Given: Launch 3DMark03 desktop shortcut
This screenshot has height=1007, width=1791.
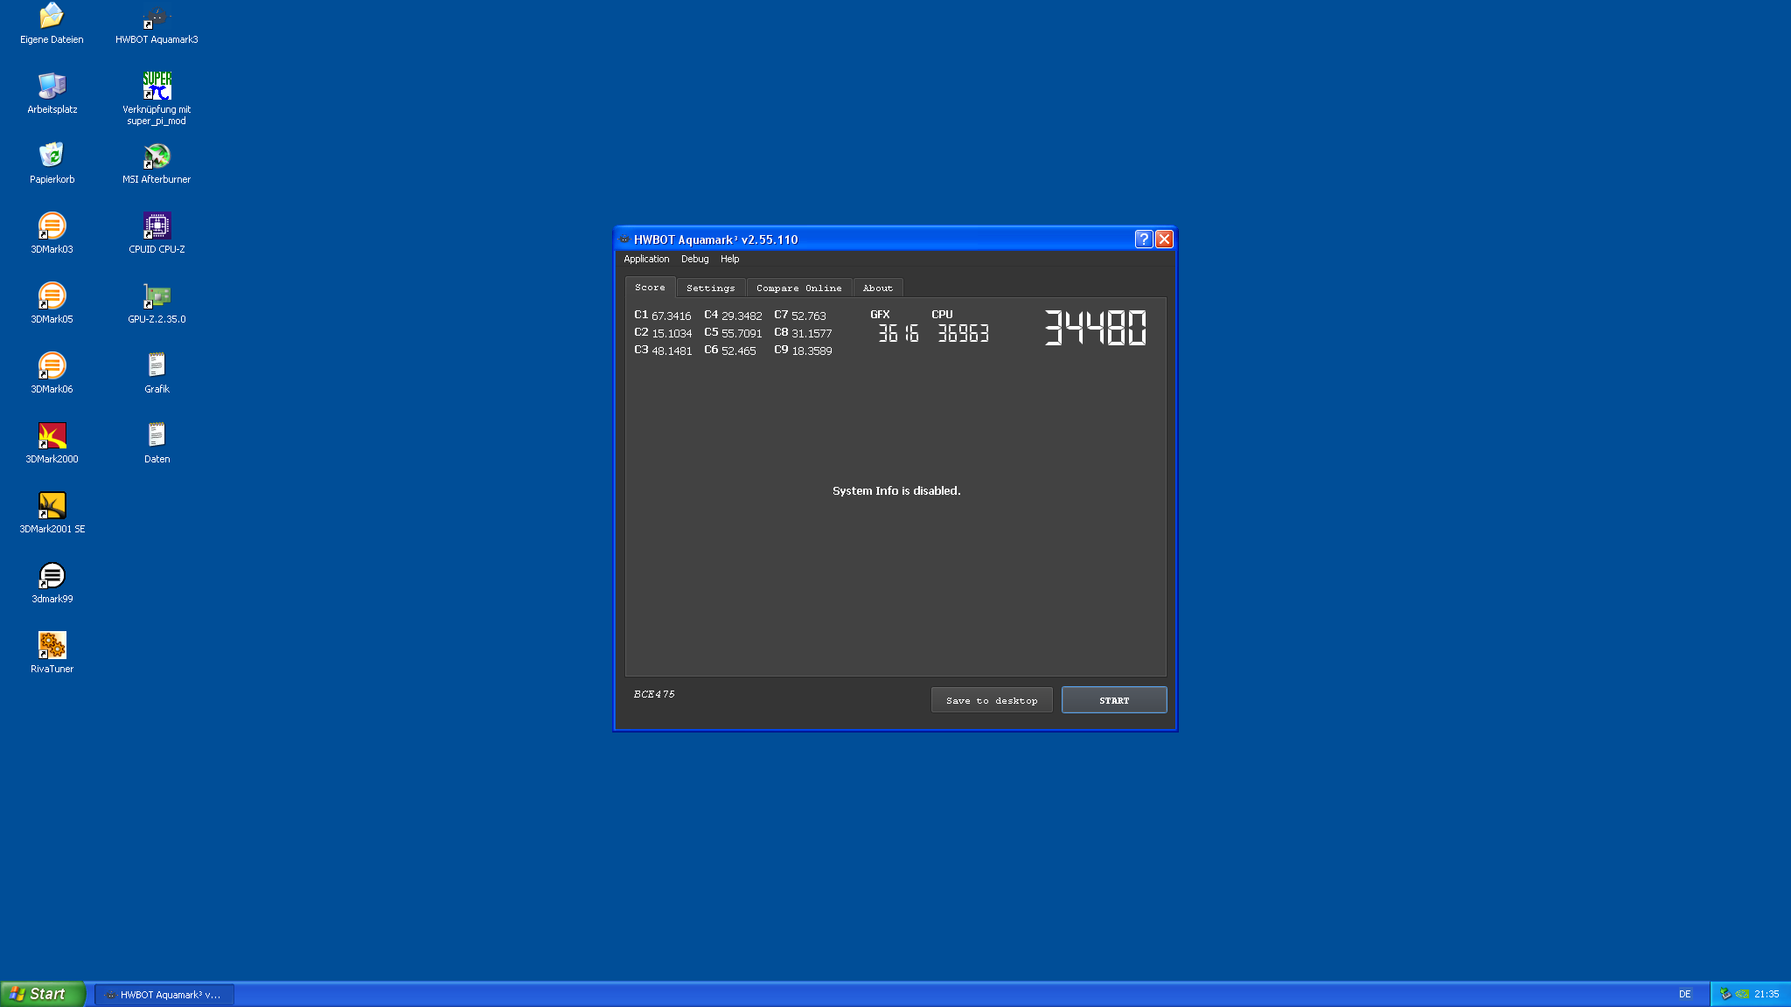Looking at the screenshot, I should pyautogui.click(x=52, y=233).
